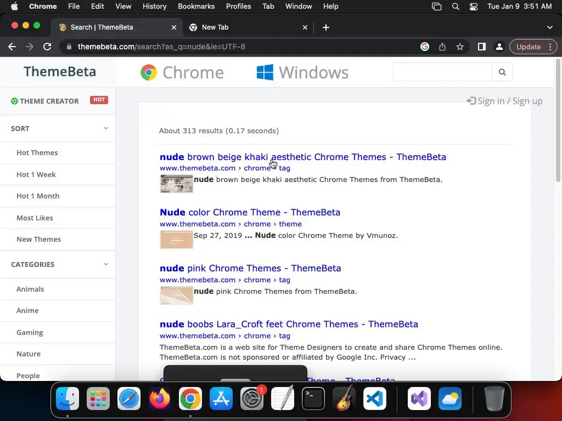Viewport: 562px width, 421px height.
Task: Close the New Tab tab
Action: coord(305,27)
